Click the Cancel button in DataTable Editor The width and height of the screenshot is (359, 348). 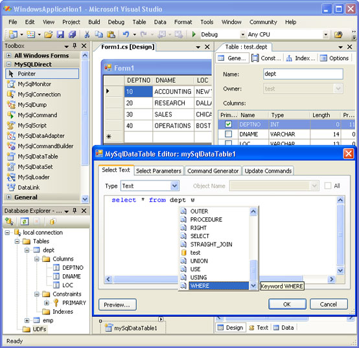pos(329,305)
